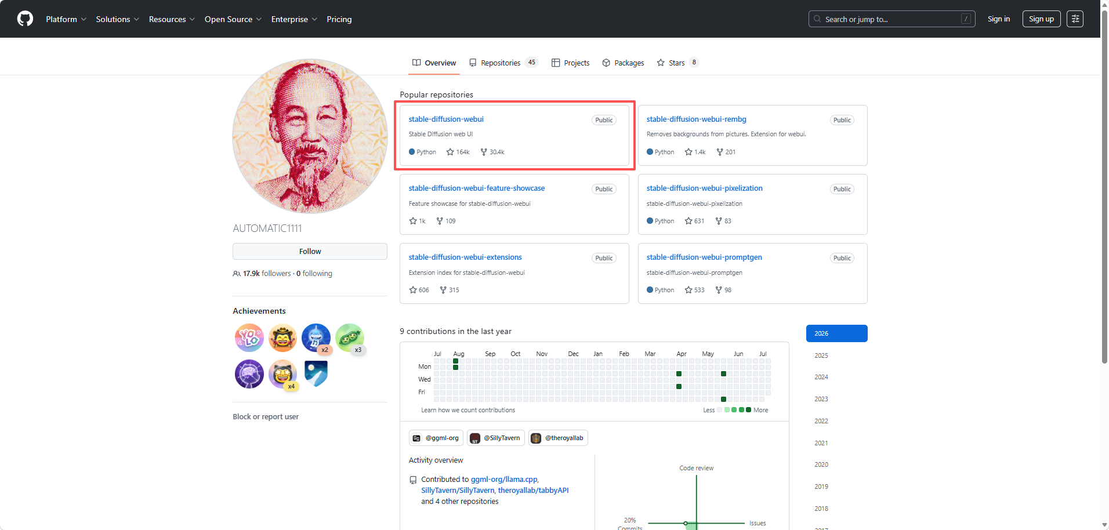Filter activity by @SillyTavern organization
Screen dimensions: 1109x530
(496, 438)
